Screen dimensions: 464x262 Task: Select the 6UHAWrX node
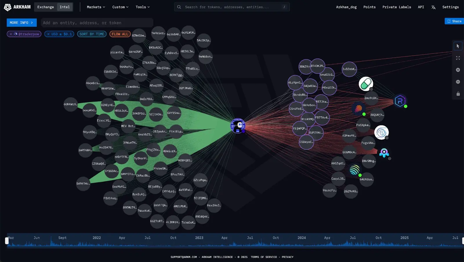pyautogui.click(x=70, y=104)
